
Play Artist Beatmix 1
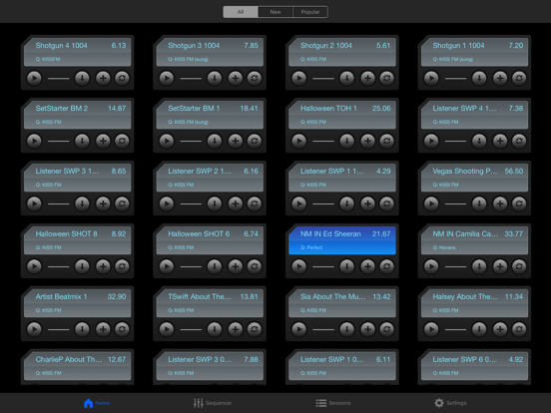pyautogui.click(x=34, y=329)
